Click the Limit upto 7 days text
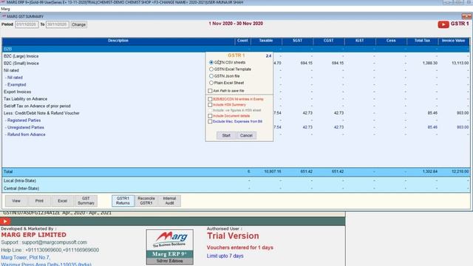This screenshot has width=473, height=266. 225,256
